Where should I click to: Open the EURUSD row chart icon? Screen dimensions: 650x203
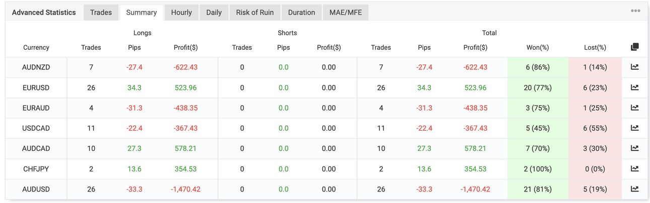634,87
